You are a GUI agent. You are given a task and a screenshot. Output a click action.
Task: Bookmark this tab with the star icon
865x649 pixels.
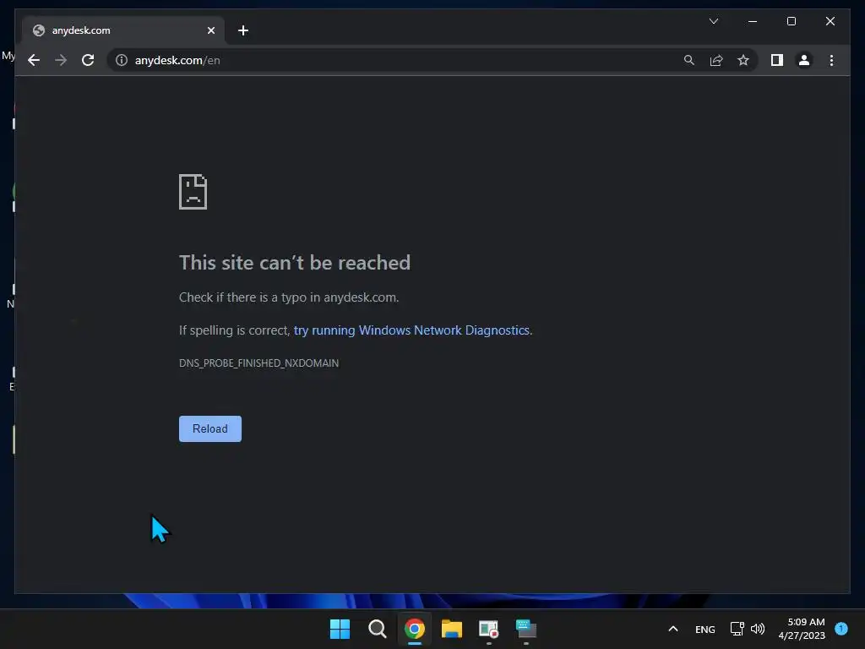(x=743, y=60)
